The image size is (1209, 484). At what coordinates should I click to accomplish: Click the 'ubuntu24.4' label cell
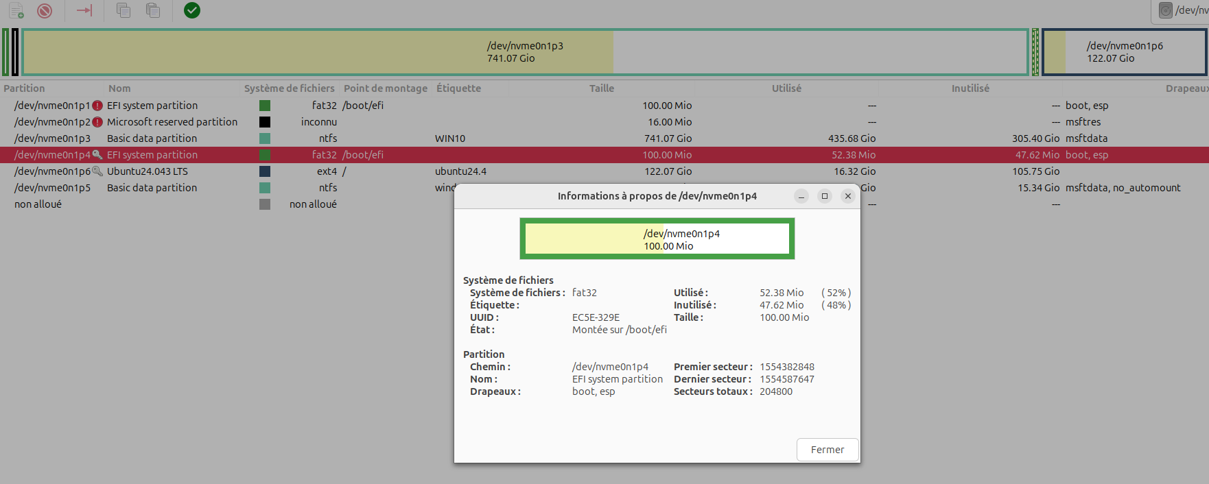pos(460,171)
